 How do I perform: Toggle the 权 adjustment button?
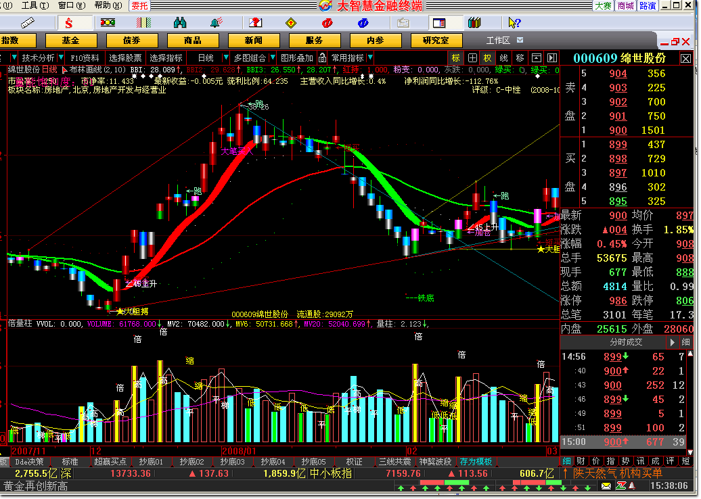click(x=487, y=57)
